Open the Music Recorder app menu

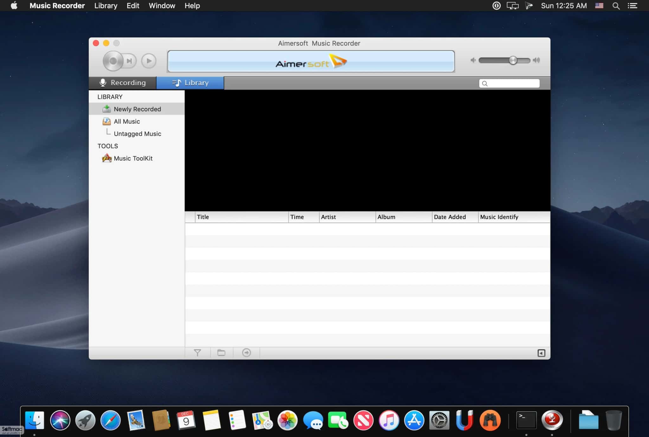(57, 6)
